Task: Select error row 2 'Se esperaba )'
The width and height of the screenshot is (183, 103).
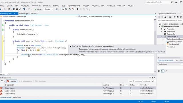Action: [x=78, y=91]
